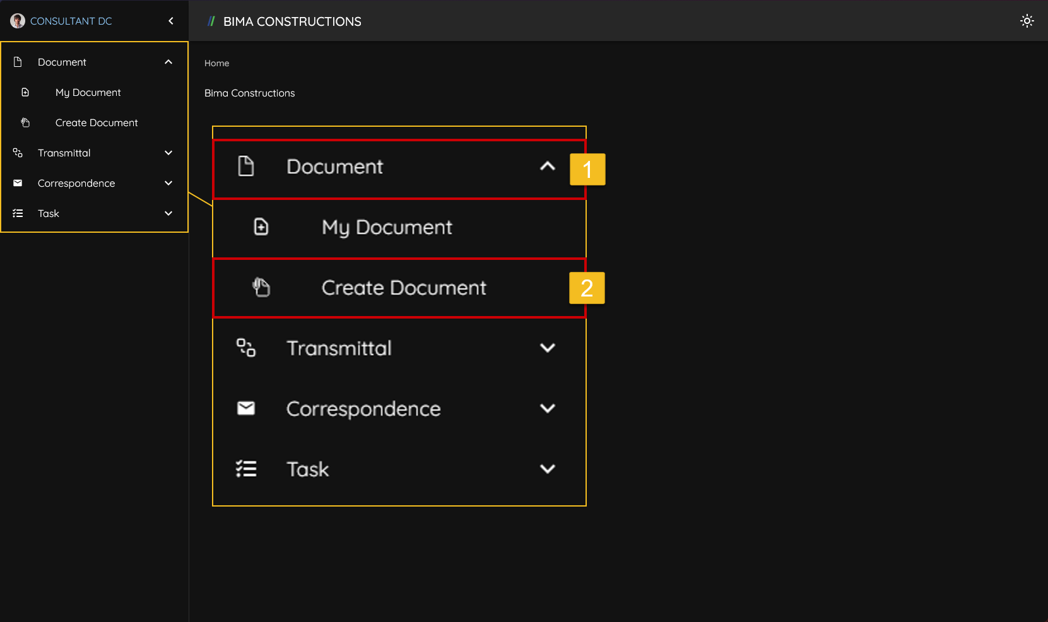1048x622 pixels.
Task: Click the Document icon in the highlighted panel
Action: click(245, 166)
